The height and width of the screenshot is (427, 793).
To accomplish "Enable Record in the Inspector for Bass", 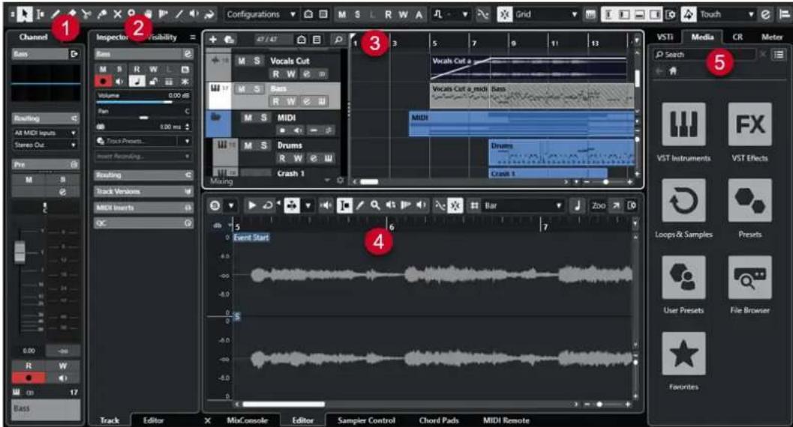I will pos(104,81).
